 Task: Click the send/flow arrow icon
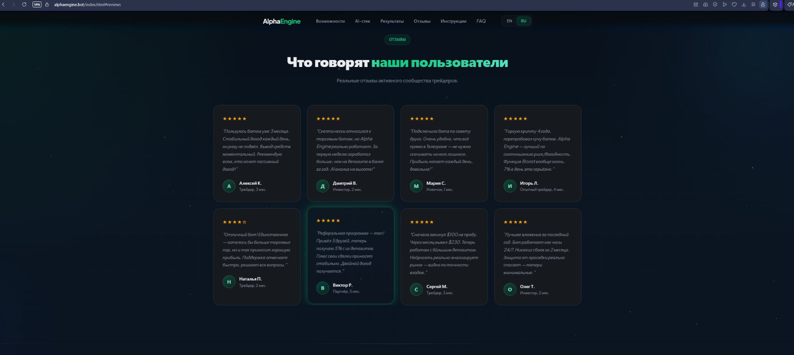[725, 5]
